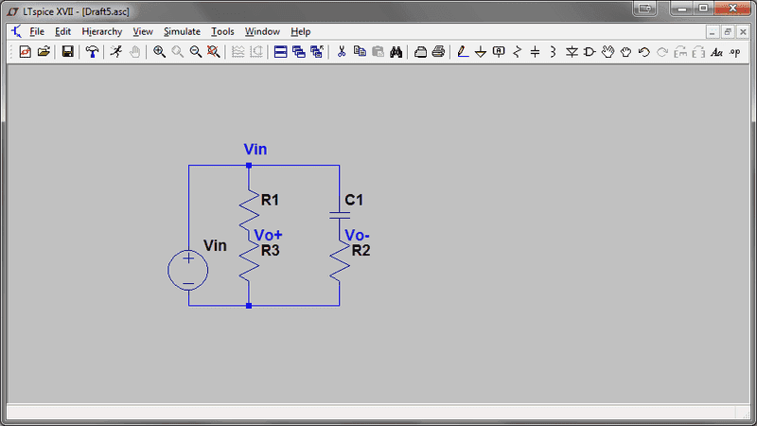757x426 pixels.
Task: Click the Label Net tool icon
Action: click(499, 51)
